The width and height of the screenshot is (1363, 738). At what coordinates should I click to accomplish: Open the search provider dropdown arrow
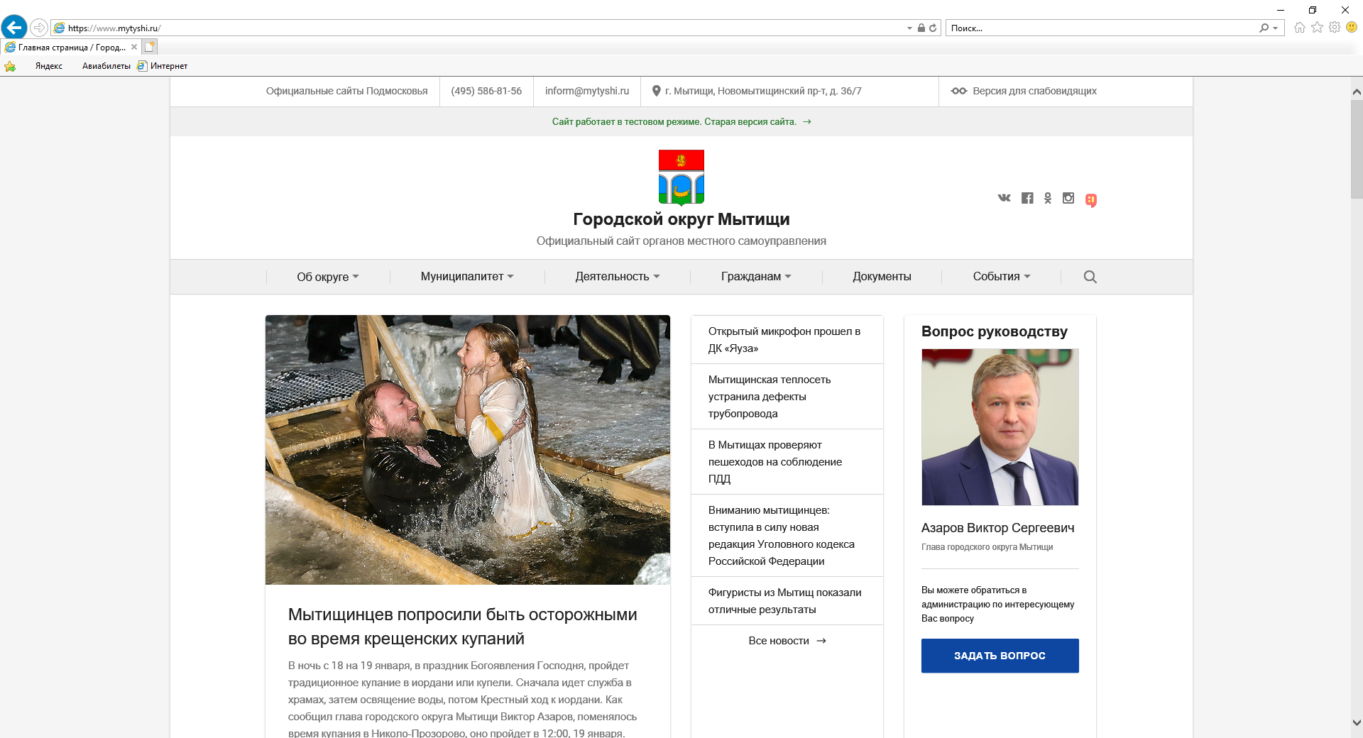1276,28
